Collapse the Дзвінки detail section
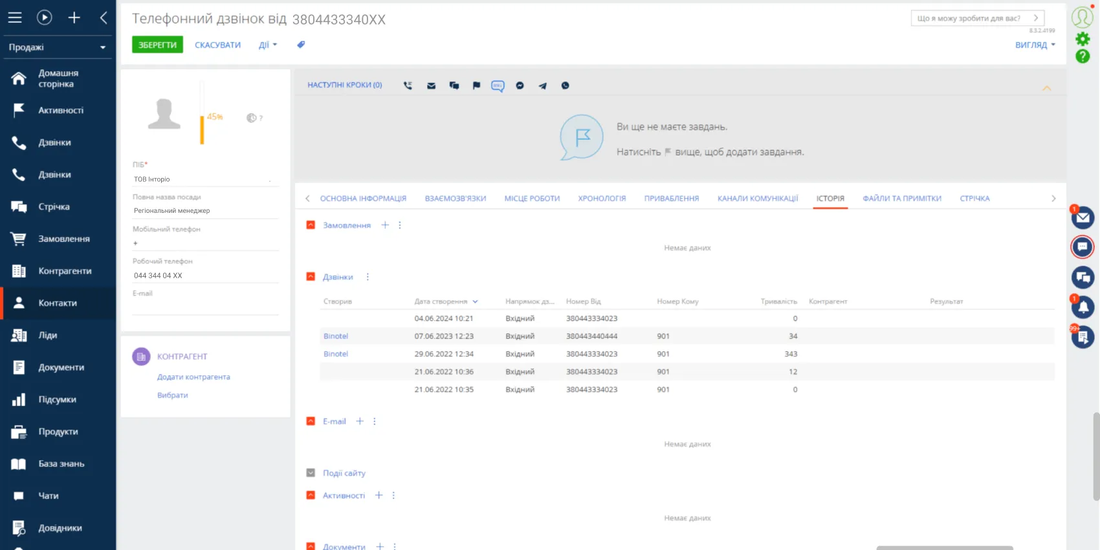The height and width of the screenshot is (550, 1100). pos(311,277)
